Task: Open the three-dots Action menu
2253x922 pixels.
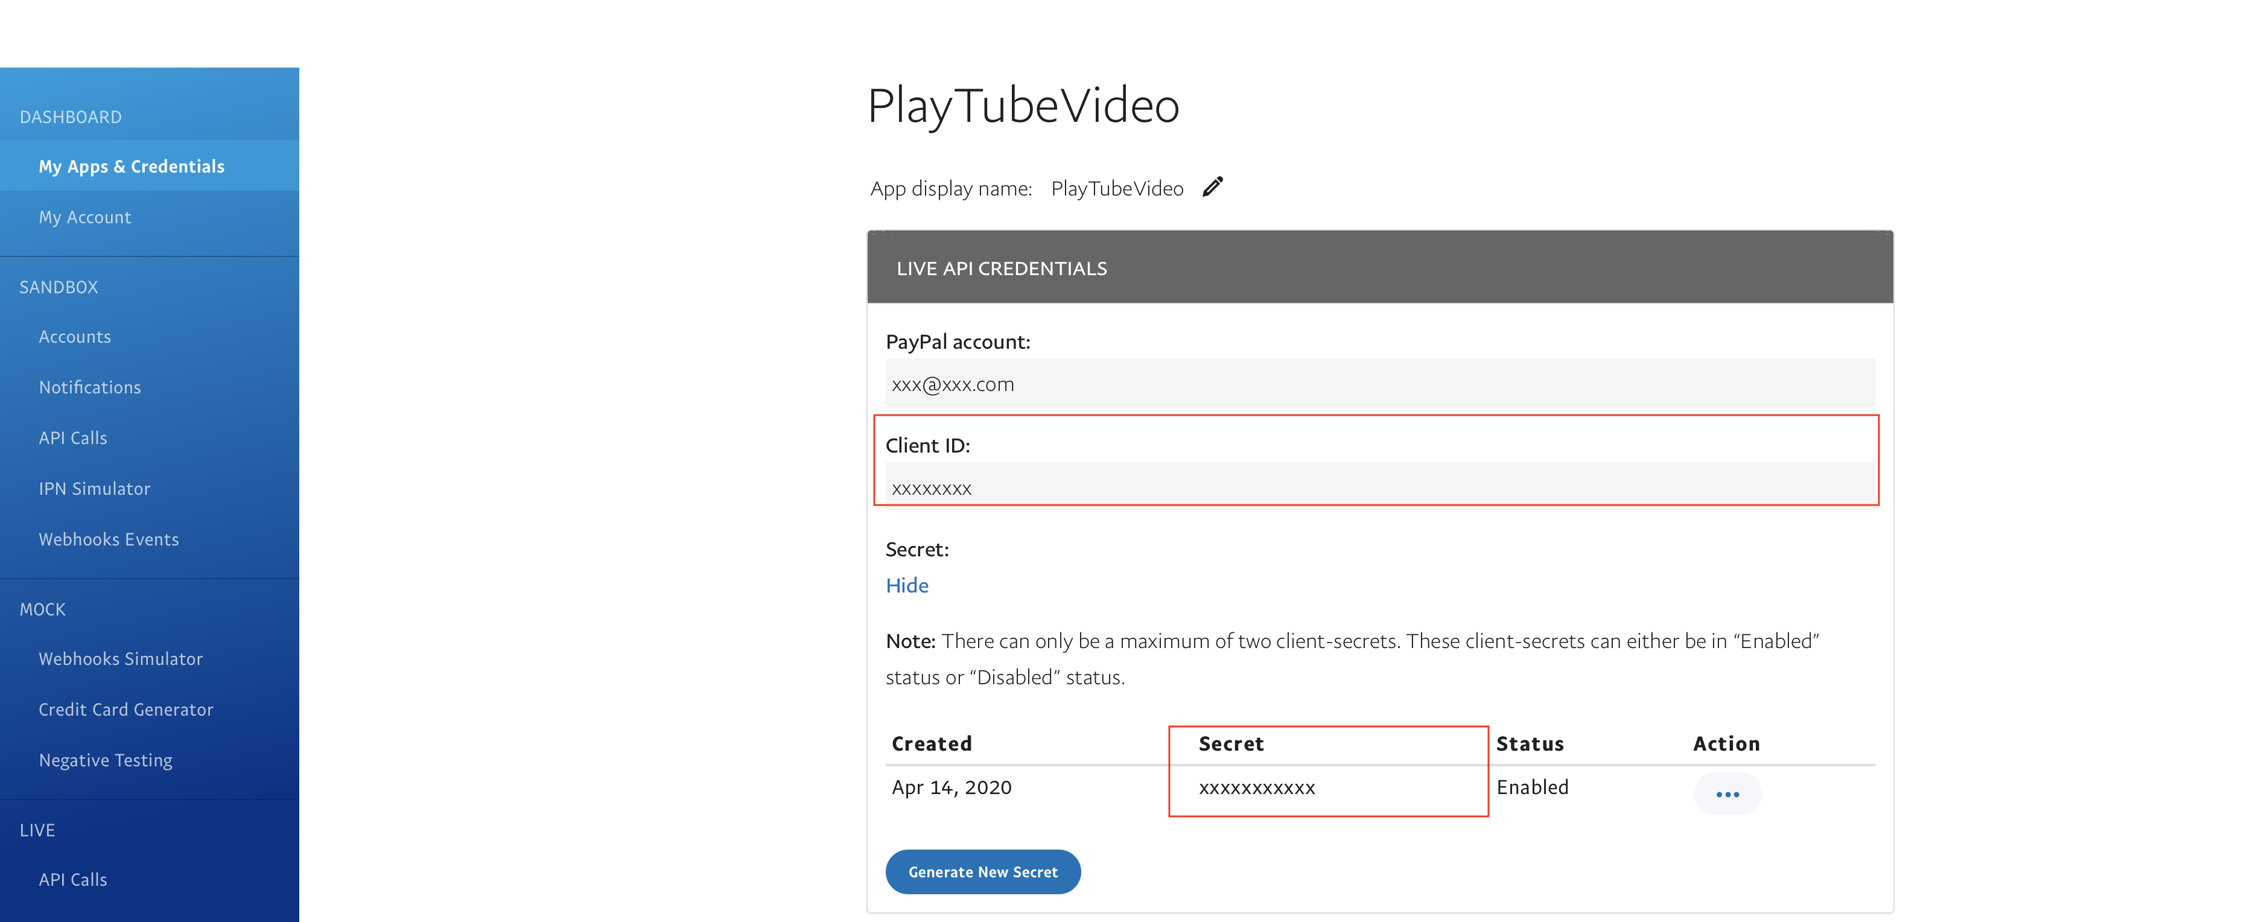Action: 1726,793
